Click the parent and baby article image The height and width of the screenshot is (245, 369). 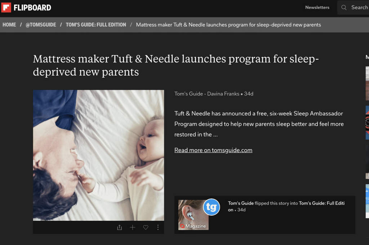98,155
